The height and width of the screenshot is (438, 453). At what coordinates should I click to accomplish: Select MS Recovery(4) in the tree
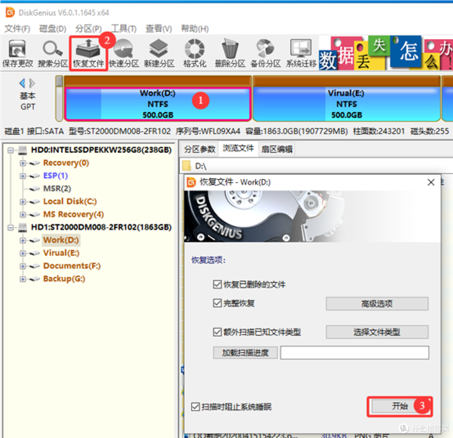(x=73, y=214)
